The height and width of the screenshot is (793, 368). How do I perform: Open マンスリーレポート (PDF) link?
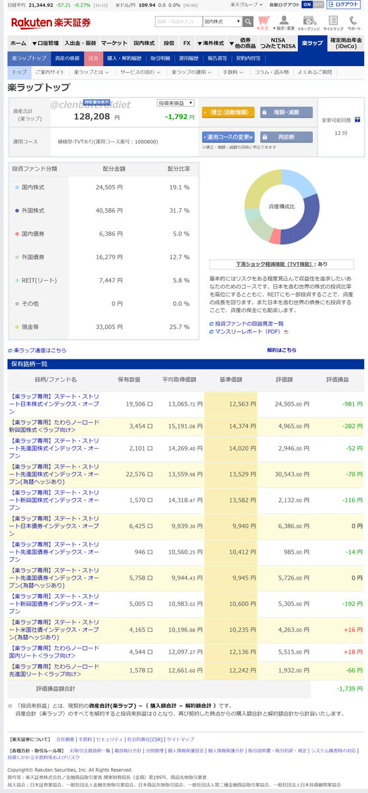[x=248, y=332]
